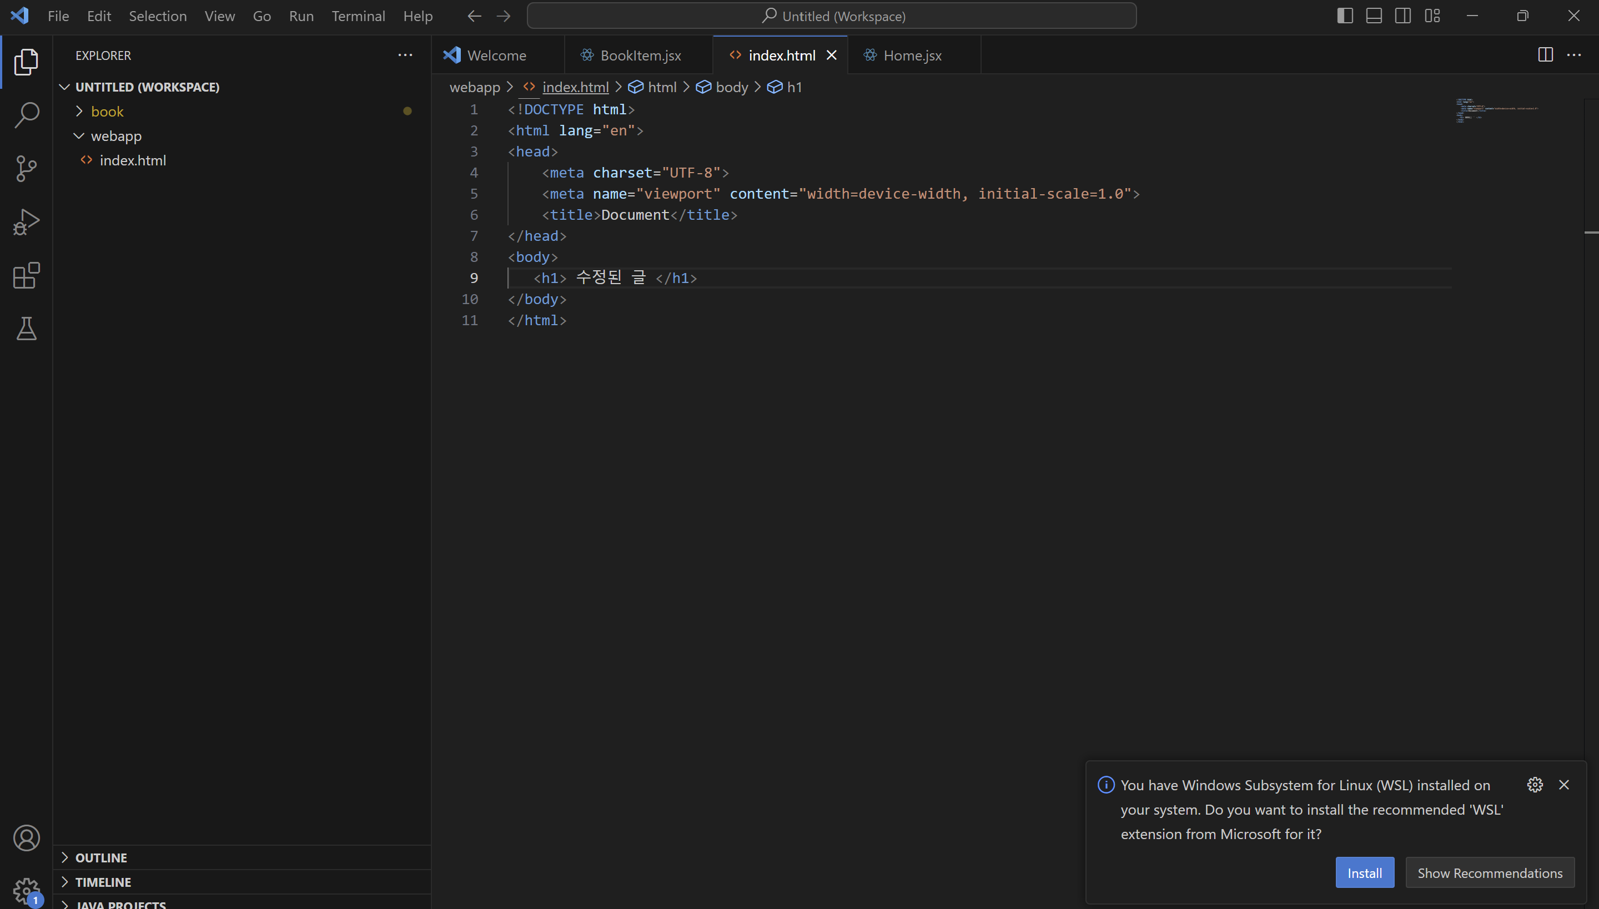Click Install in the WSL notification
The width and height of the screenshot is (1599, 909).
(1364, 873)
